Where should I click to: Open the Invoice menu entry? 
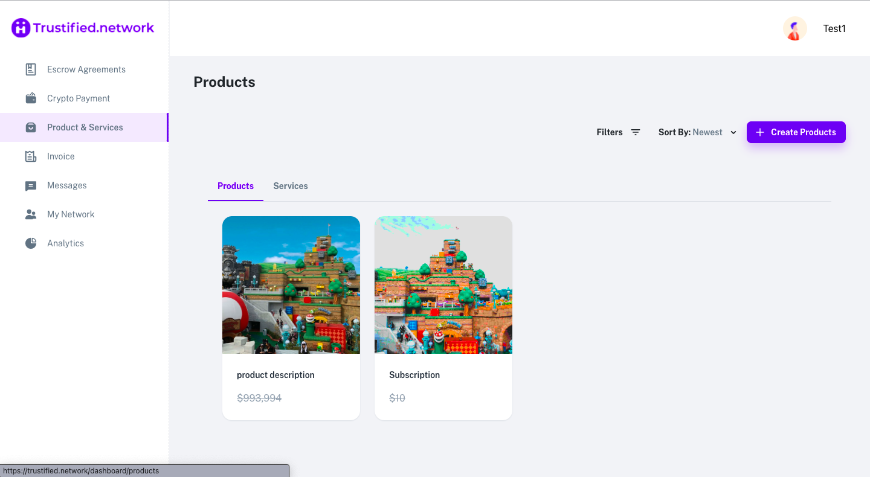[84, 156]
